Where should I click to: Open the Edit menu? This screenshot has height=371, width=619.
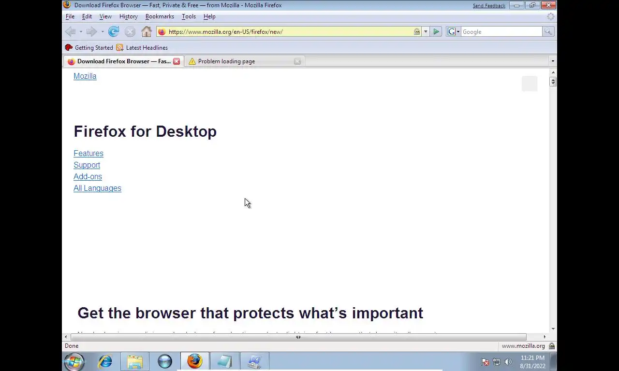[87, 16]
